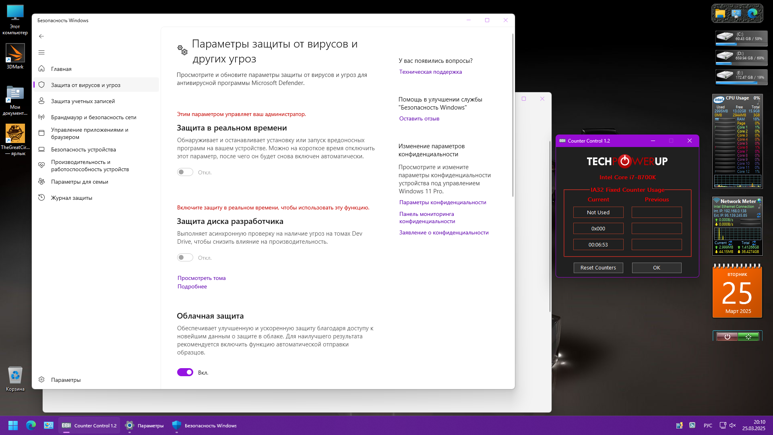Open Microsoft Edge from the taskbar
The width and height of the screenshot is (773, 435).
point(31,425)
